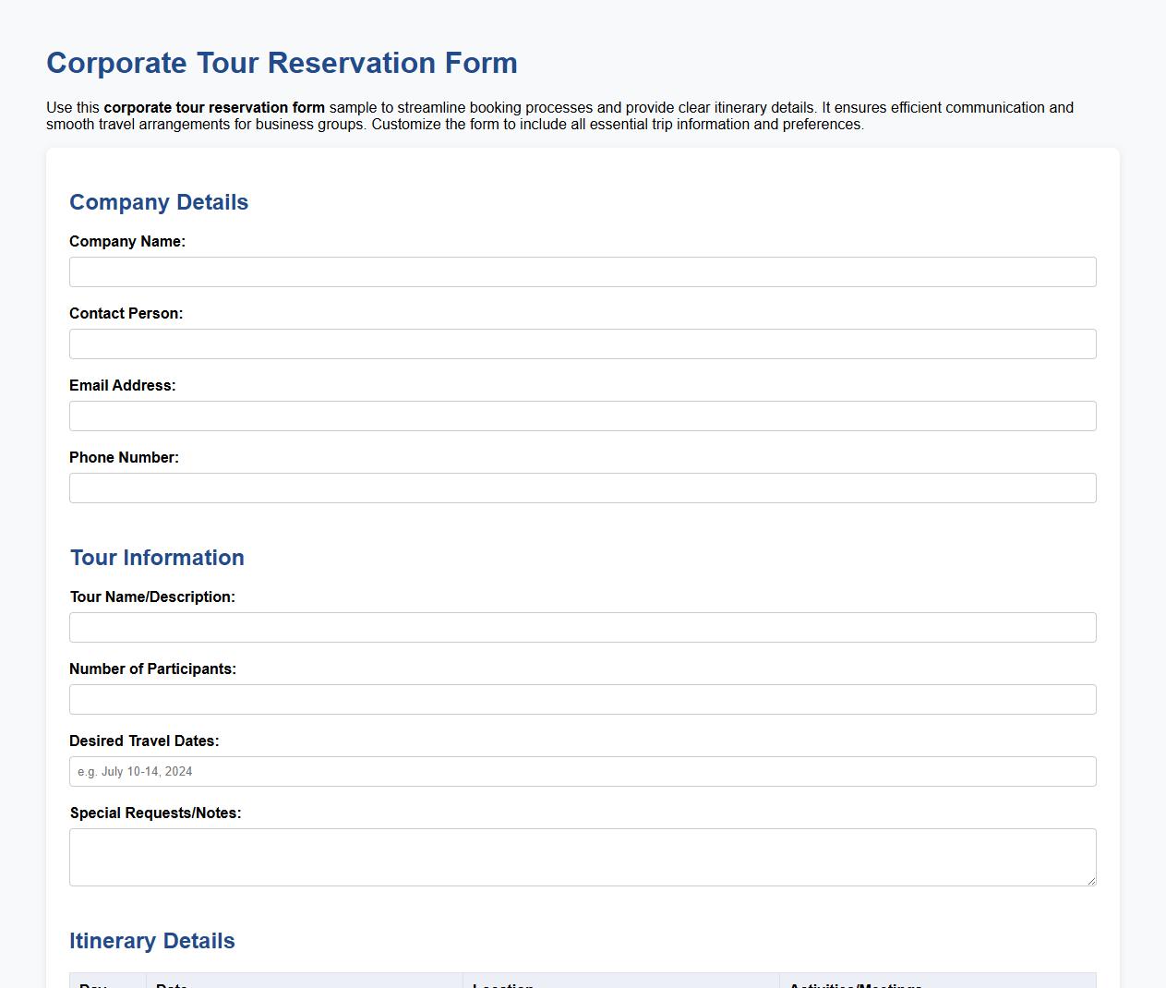Click the Special Requests/Notes label
The height and width of the screenshot is (988, 1166).
click(156, 813)
